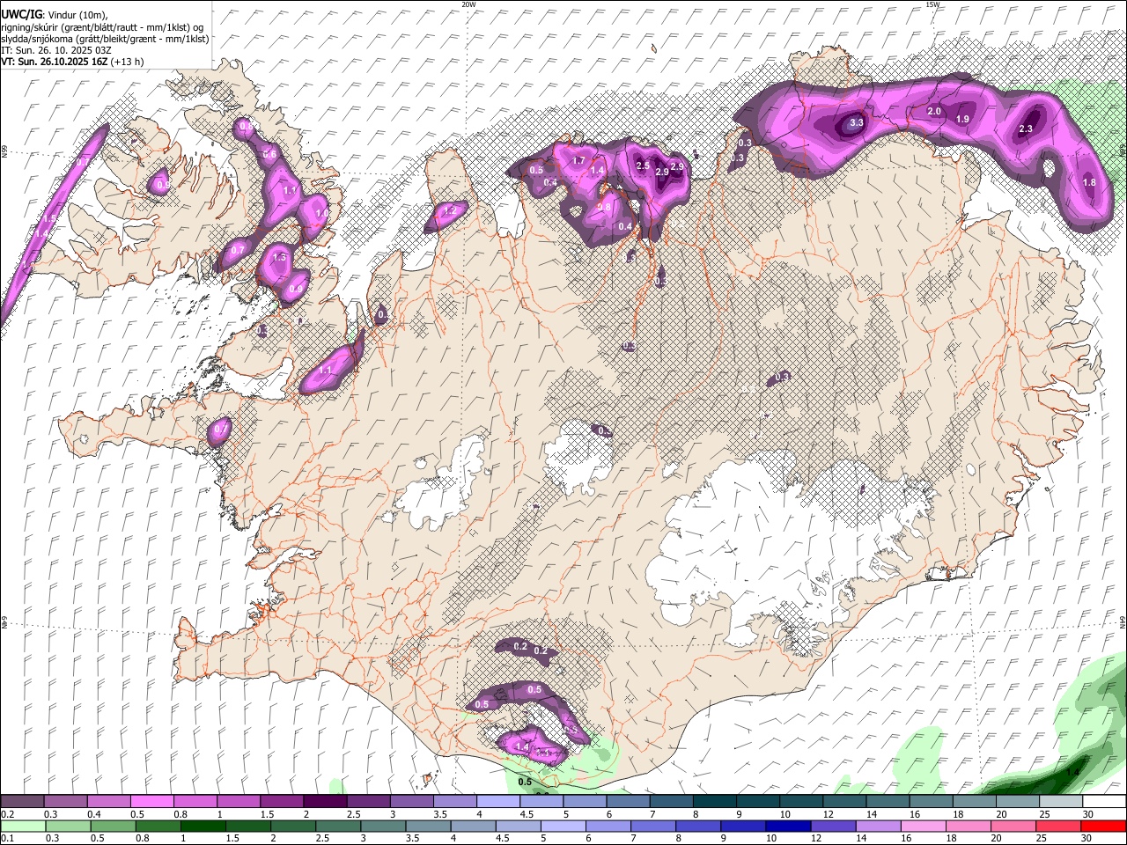Image resolution: width=1127 pixels, height=845 pixels.
Task: Click the 3.3 snowfall maximum value
Action: click(x=856, y=123)
